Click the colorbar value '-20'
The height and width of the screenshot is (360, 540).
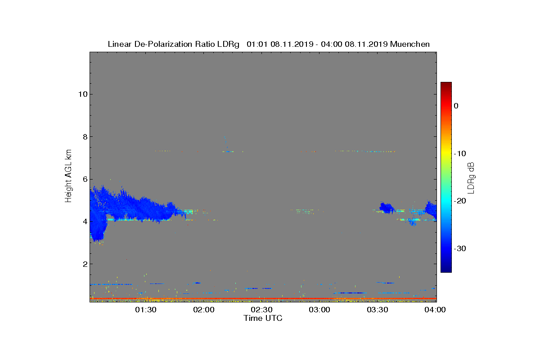[x=459, y=201]
